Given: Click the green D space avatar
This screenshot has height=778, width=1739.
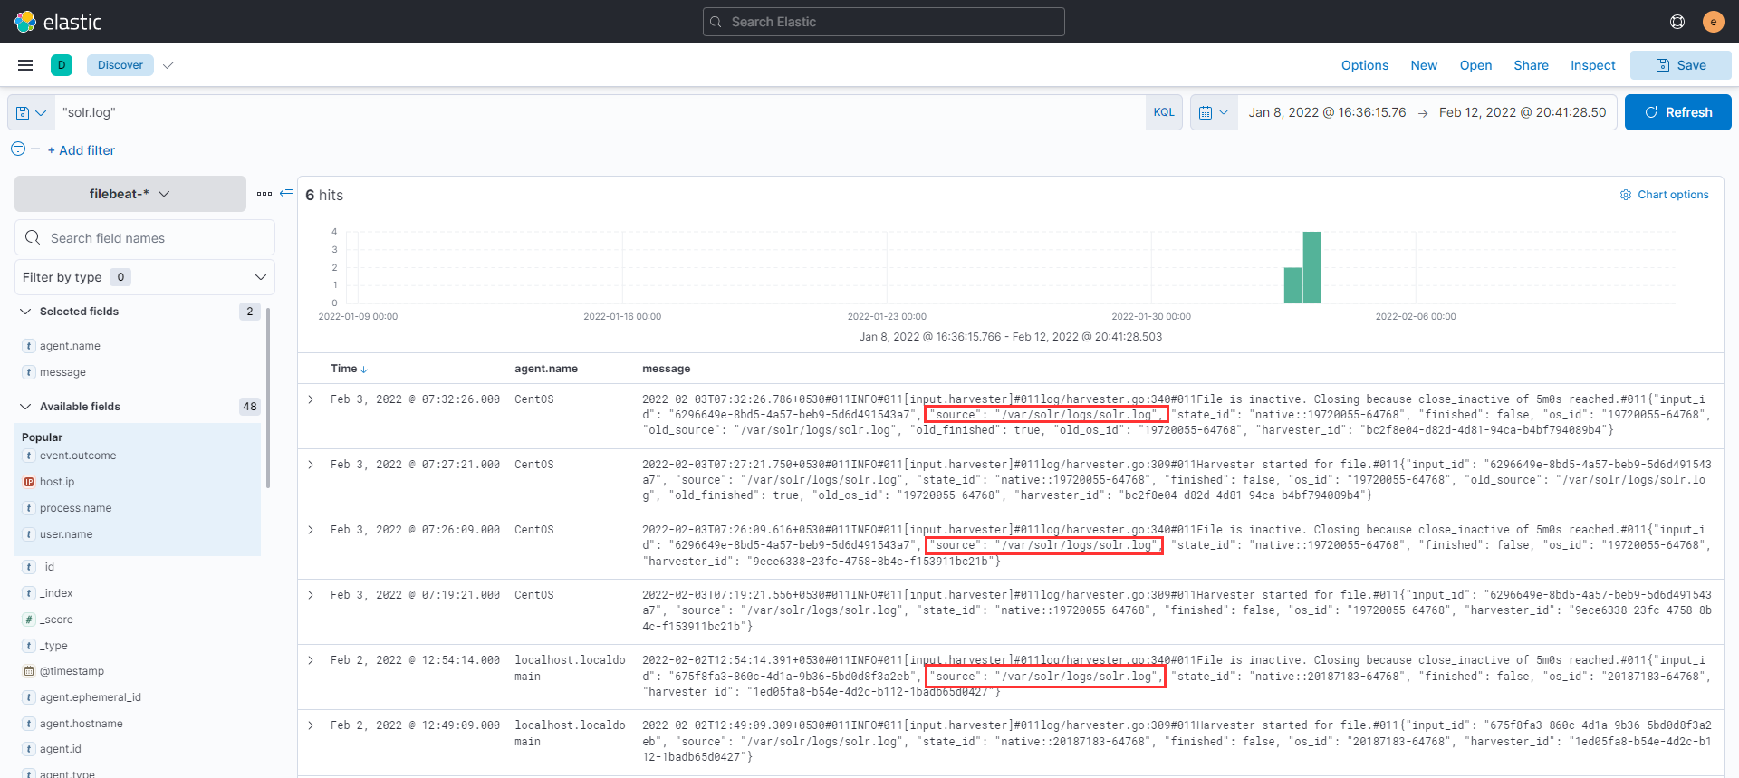Looking at the screenshot, I should (x=62, y=65).
